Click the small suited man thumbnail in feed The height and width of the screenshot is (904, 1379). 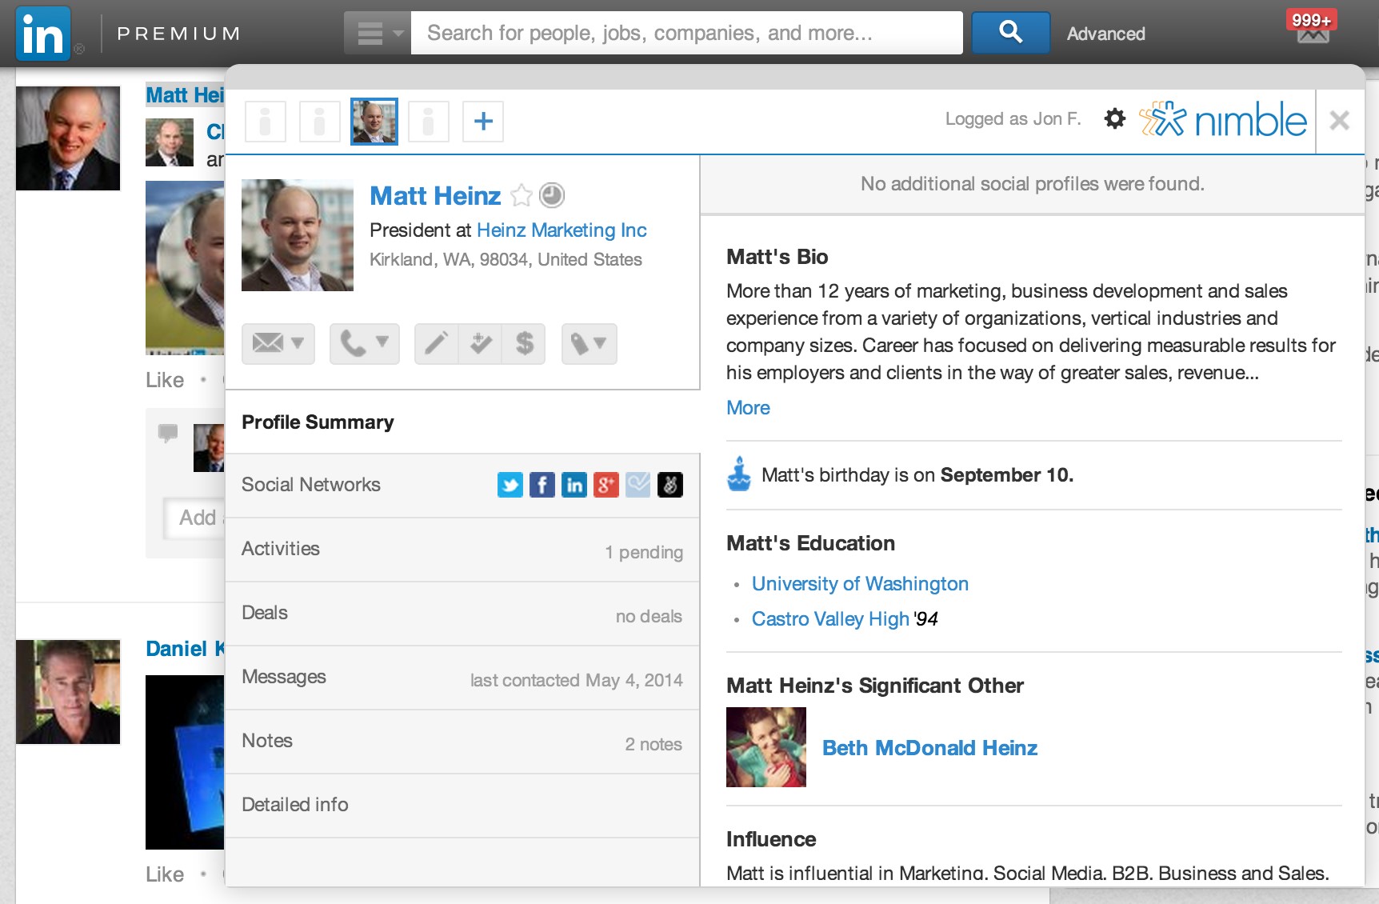pos(170,142)
